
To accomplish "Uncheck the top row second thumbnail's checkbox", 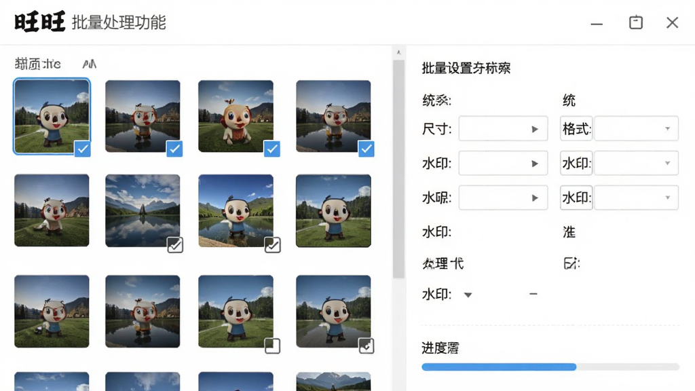I will (x=174, y=149).
